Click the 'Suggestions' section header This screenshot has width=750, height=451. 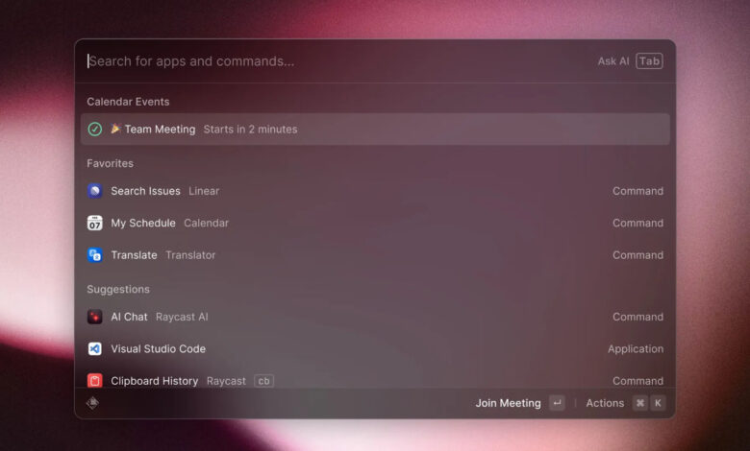118,289
